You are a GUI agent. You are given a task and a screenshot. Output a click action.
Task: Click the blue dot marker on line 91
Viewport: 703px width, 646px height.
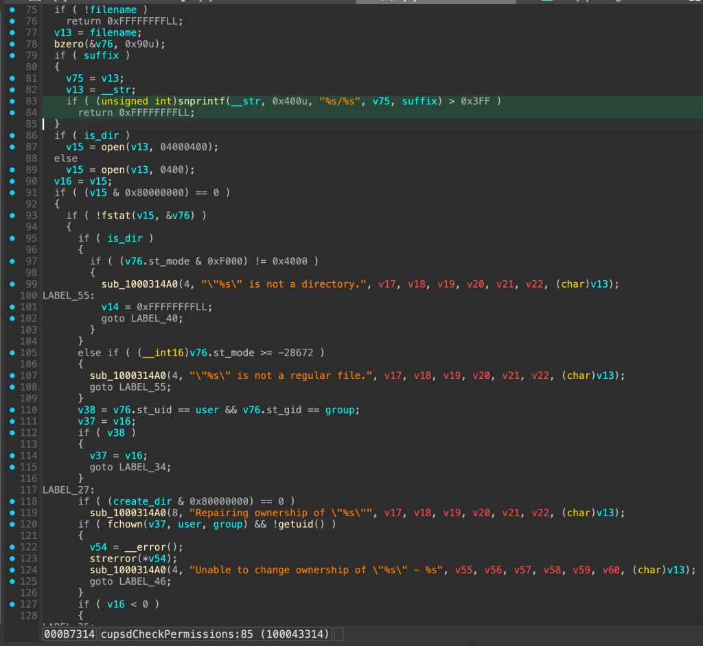point(12,193)
